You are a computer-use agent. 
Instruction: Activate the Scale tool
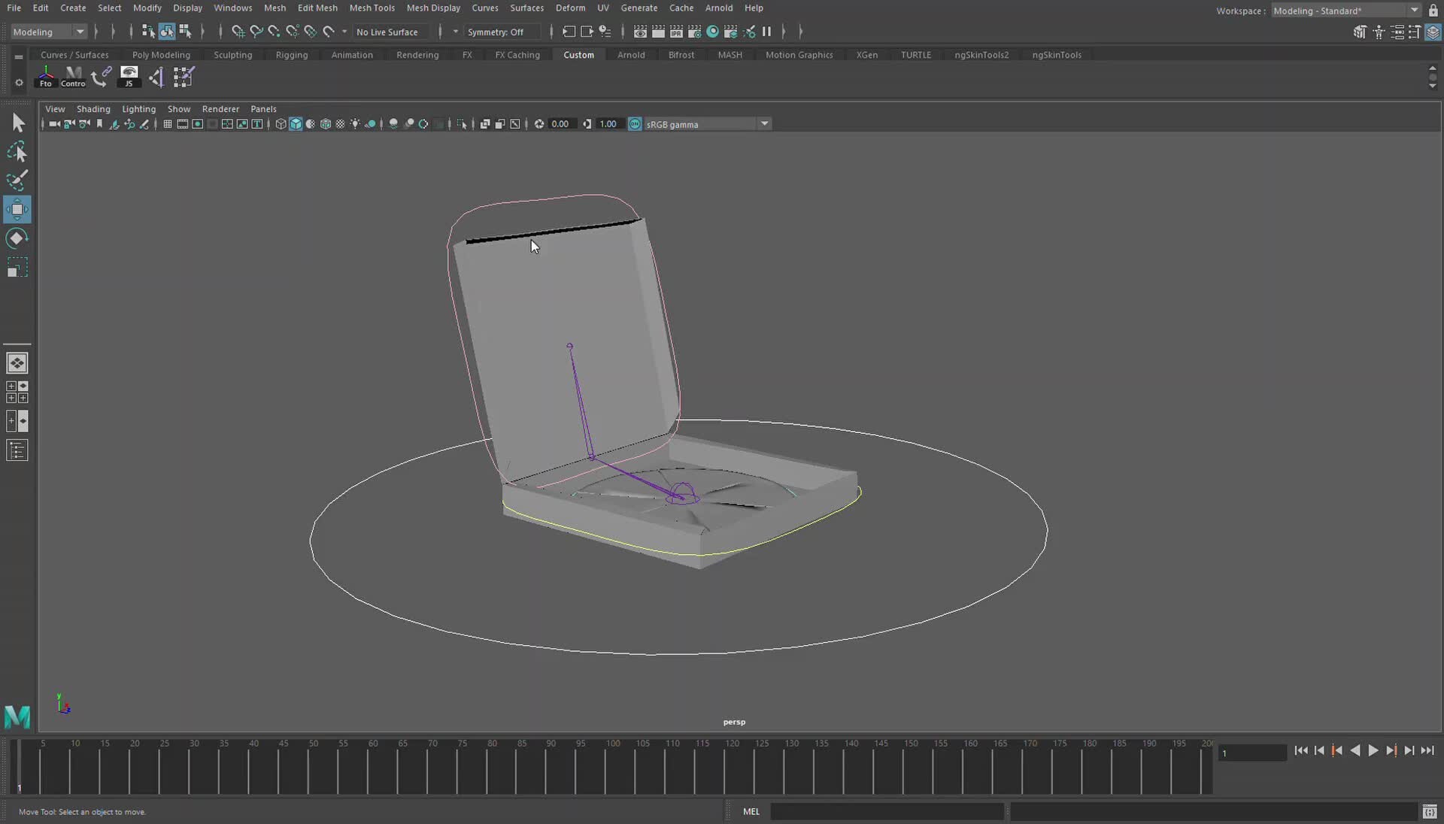(17, 267)
